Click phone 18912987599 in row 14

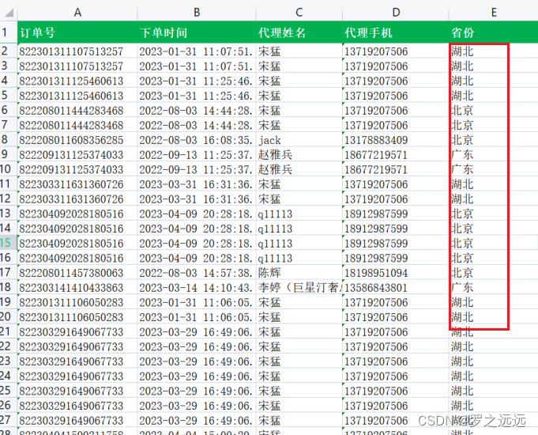pos(396,229)
